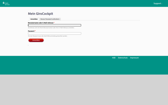
Task: Open the Impressum footer link
Action: coord(134,58)
